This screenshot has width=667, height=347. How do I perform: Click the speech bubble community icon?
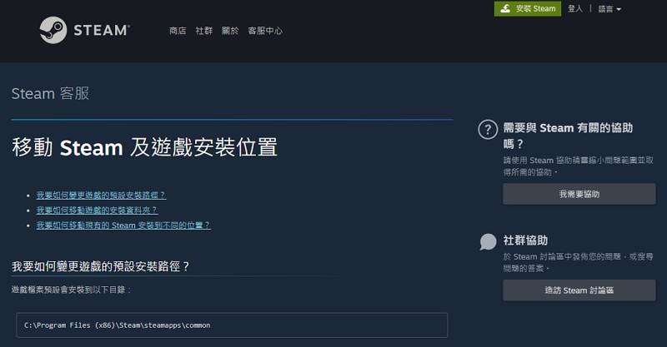(488, 241)
